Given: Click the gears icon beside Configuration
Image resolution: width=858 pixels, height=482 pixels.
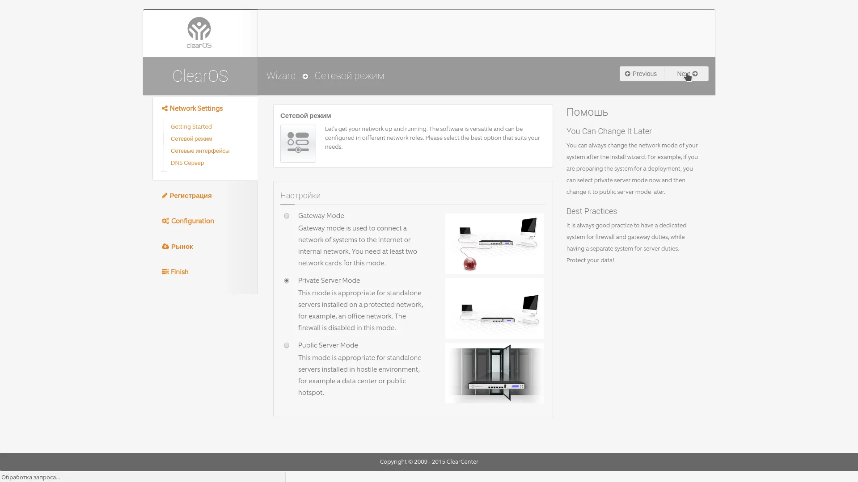Looking at the screenshot, I should click(165, 221).
